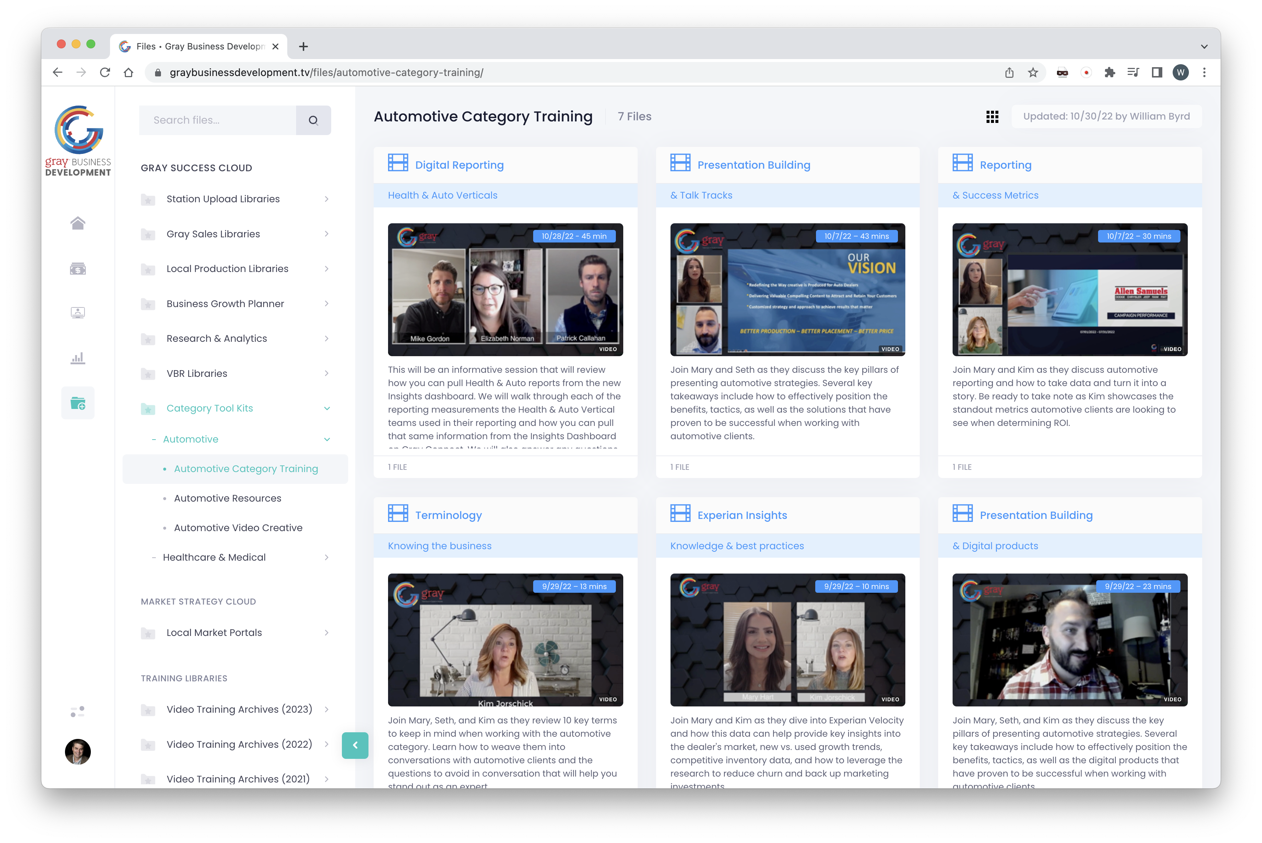Open Presentation Building & Digital products link
This screenshot has width=1262, height=843.
1036,515
